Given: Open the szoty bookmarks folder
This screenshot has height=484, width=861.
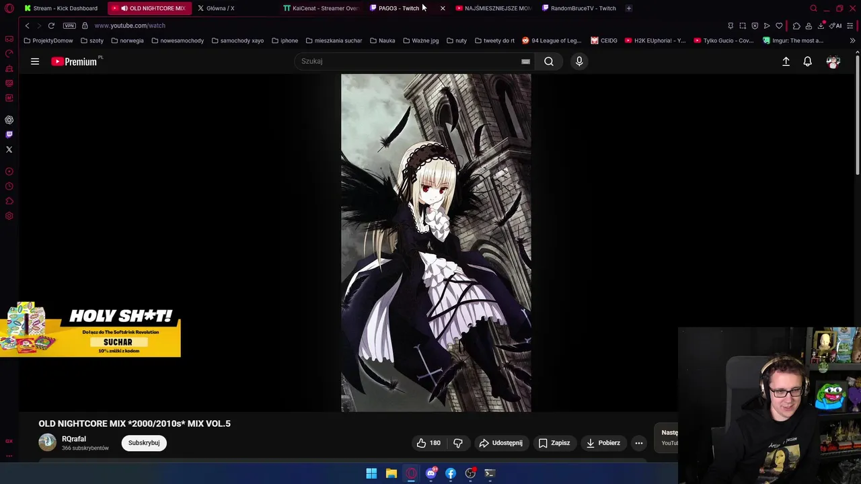Looking at the screenshot, I should tap(91, 40).
